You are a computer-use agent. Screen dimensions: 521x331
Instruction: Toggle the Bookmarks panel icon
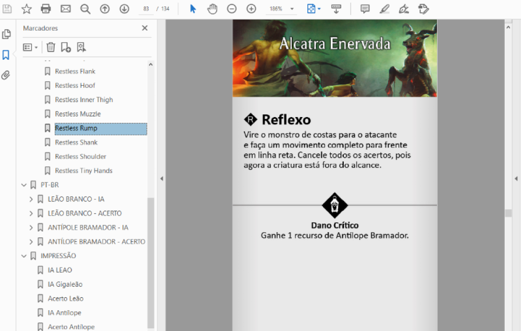(x=6, y=55)
